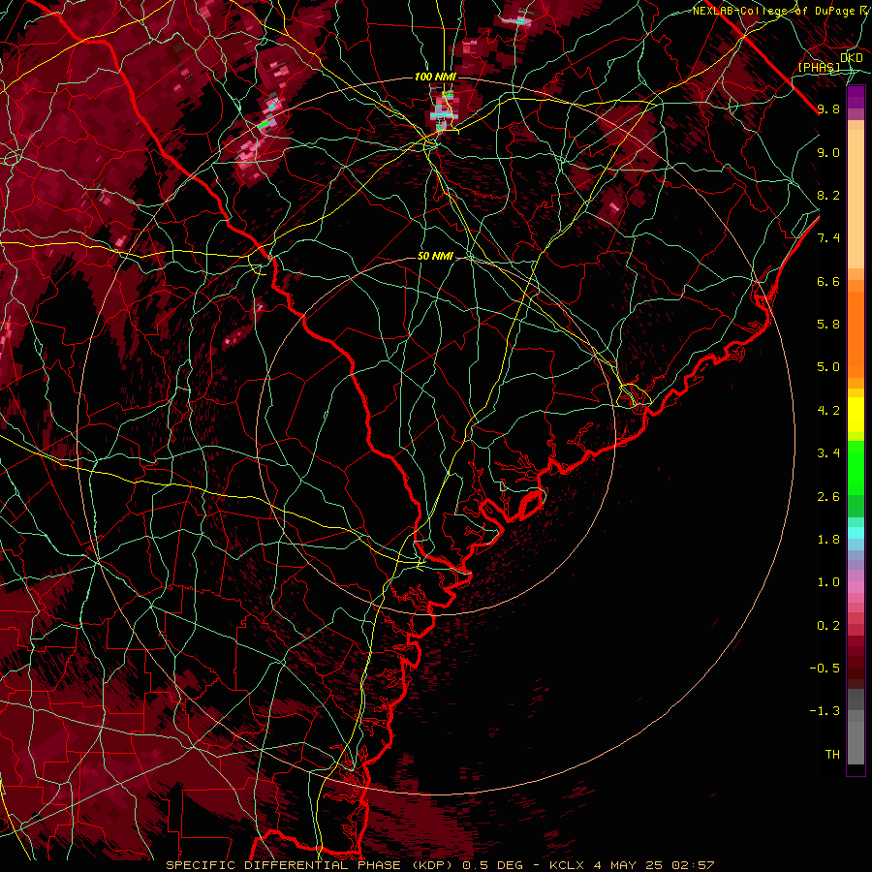Click the 100 NMI range ring label
Viewport: 872px width, 872px height.
coord(435,77)
